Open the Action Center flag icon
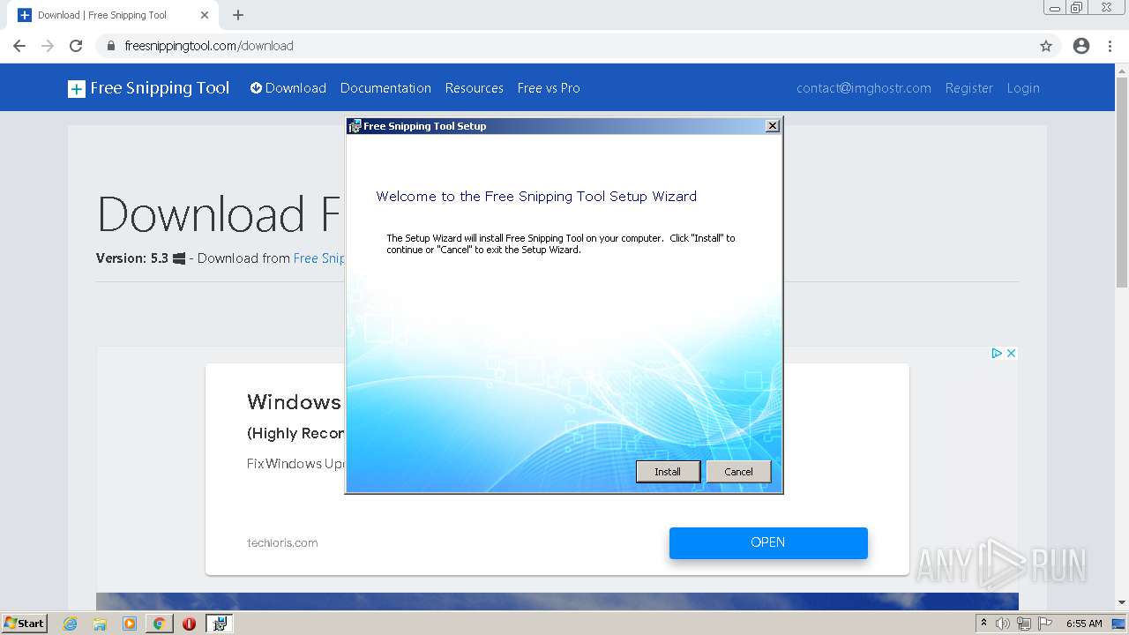This screenshot has width=1129, height=635. click(x=1045, y=624)
